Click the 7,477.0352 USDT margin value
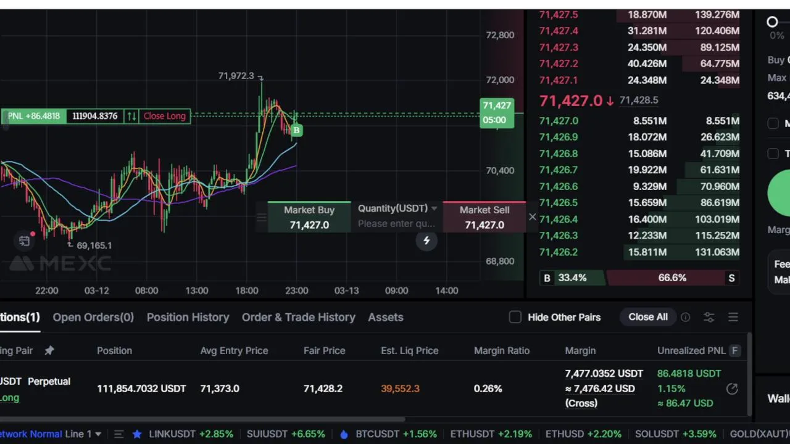The height and width of the screenshot is (444, 790). [604, 374]
